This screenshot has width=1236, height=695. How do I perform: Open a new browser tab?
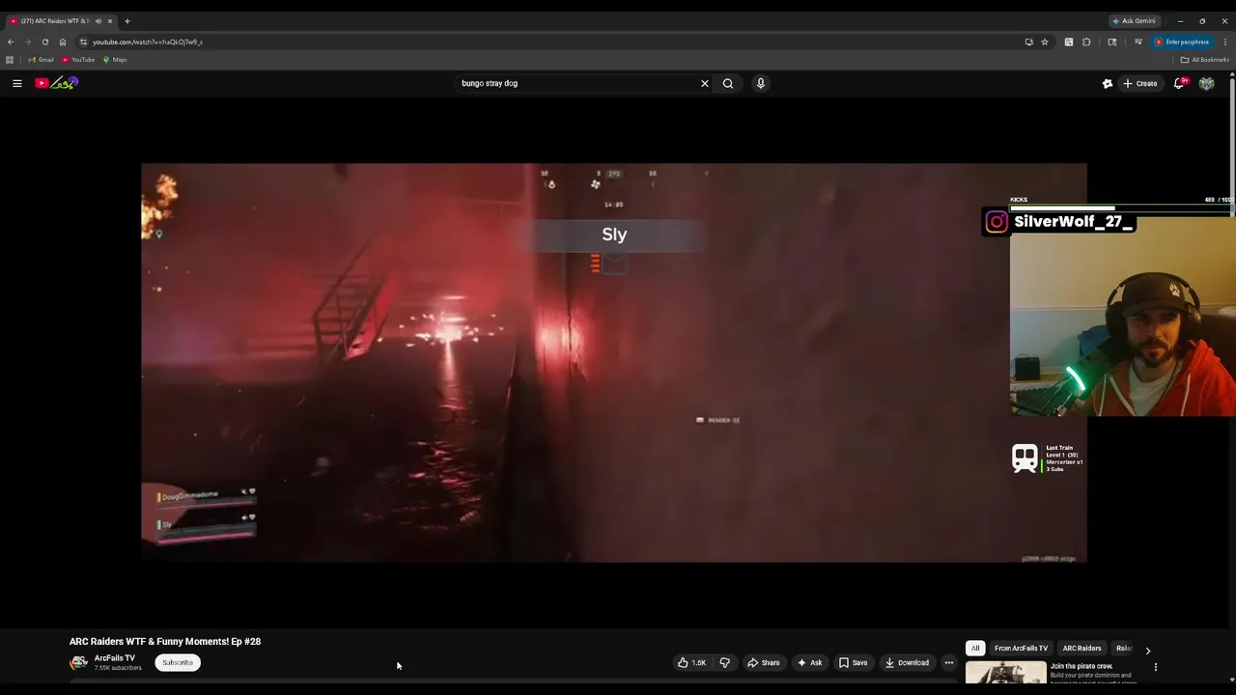[x=126, y=20]
